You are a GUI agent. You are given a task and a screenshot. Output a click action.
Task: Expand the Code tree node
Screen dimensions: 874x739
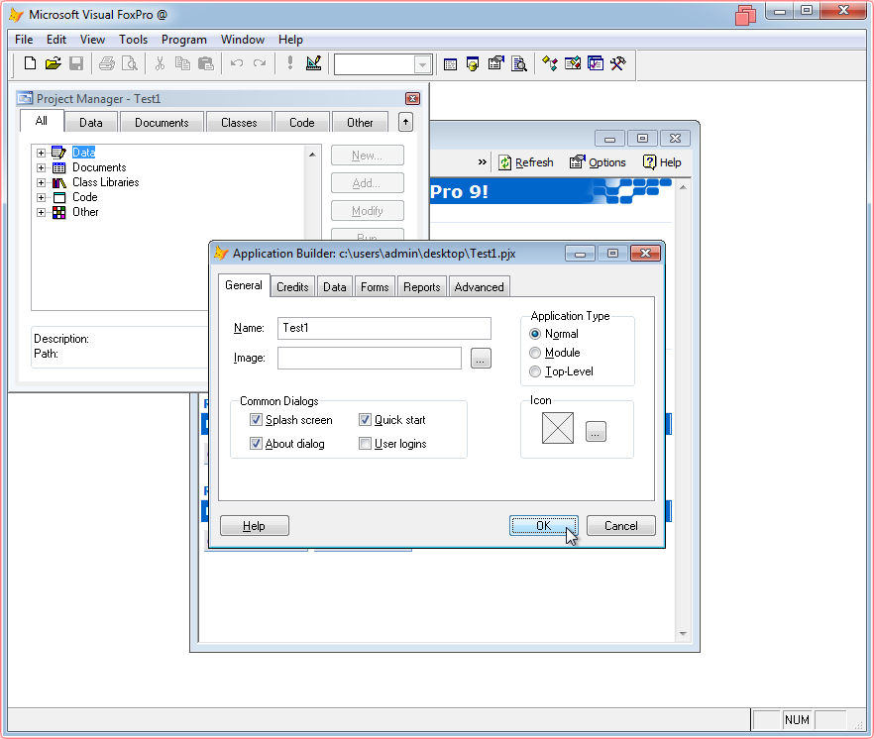click(41, 197)
